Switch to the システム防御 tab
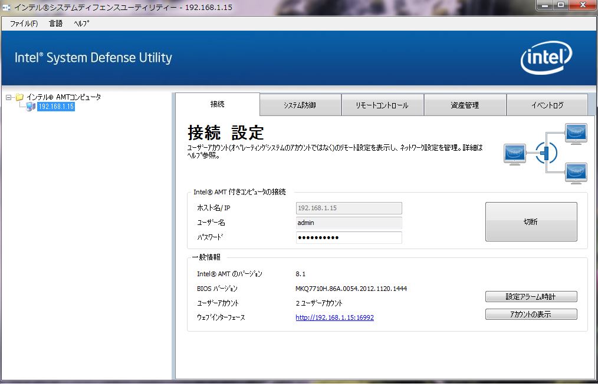This screenshot has width=598, height=384. click(x=300, y=105)
